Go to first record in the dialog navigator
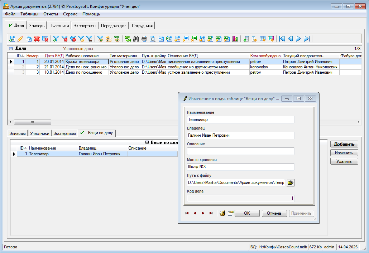 pos(187,213)
